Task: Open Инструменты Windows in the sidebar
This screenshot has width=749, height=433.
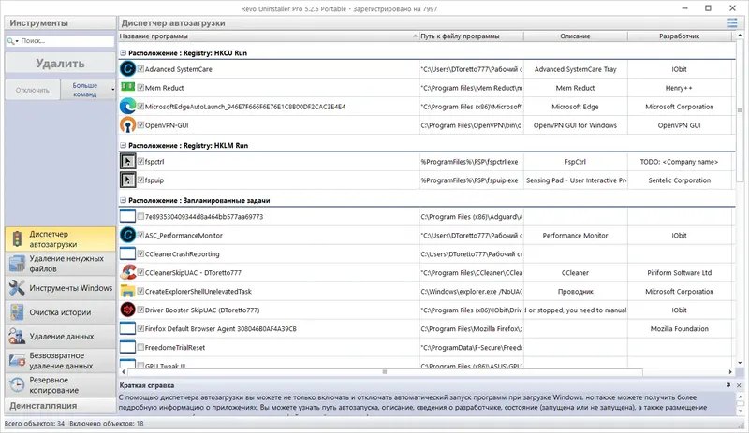Action: [x=60, y=288]
